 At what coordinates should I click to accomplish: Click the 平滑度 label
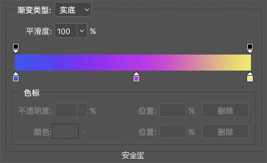click(39, 31)
